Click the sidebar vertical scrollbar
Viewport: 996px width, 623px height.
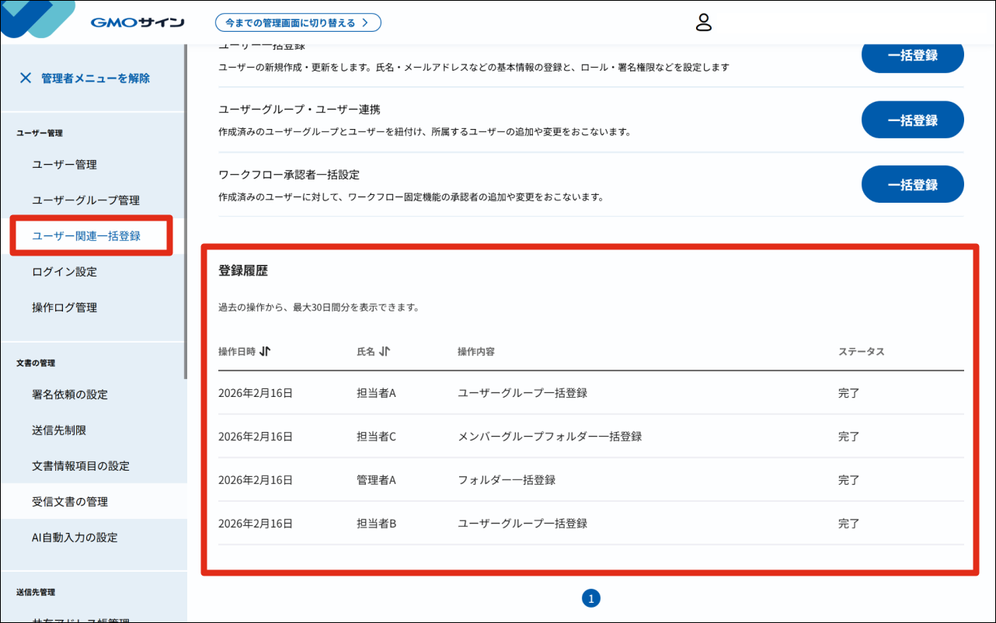(185, 210)
